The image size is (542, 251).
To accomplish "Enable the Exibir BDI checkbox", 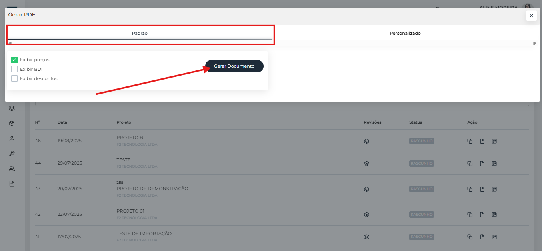I will click(14, 69).
